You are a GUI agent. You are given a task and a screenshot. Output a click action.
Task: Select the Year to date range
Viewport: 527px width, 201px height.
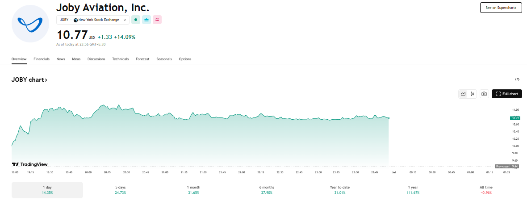[340, 190]
